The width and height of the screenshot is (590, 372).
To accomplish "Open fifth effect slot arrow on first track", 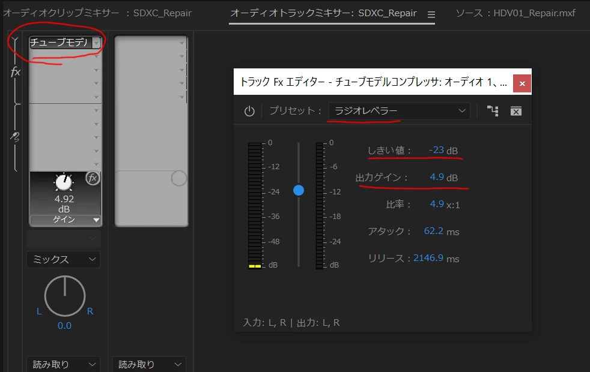I will [x=96, y=97].
